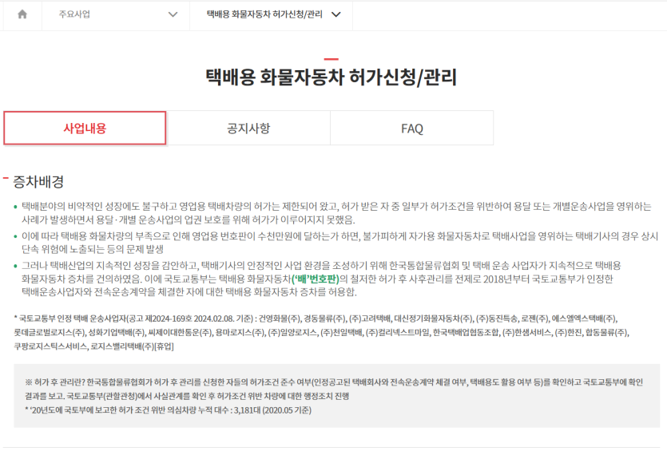Select the 사업내용 tab
667x451 pixels.
click(85, 129)
